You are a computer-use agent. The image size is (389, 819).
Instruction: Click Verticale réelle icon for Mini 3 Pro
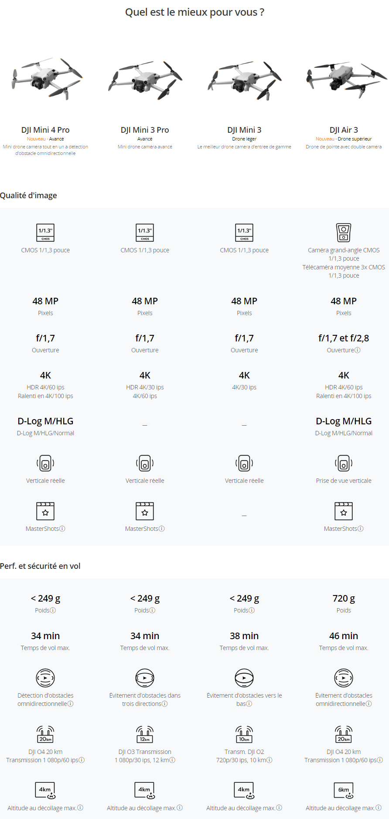pos(145,463)
